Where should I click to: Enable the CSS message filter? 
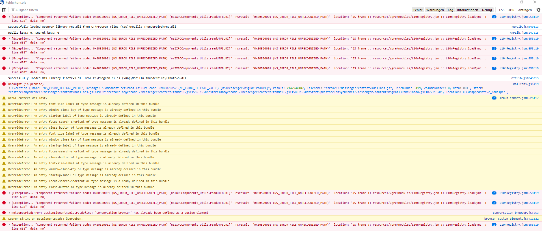[502, 10]
